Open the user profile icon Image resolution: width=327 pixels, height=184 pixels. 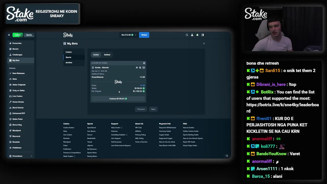click(x=192, y=35)
